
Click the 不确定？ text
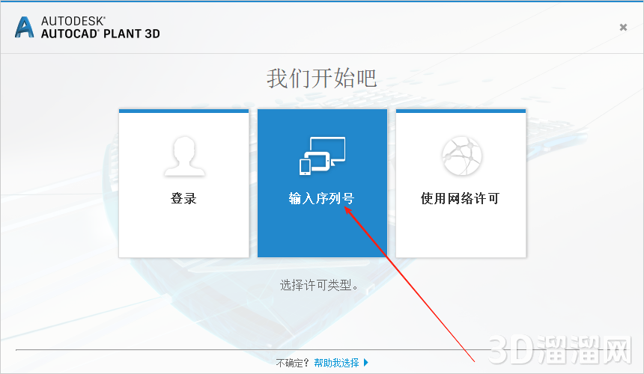293,363
